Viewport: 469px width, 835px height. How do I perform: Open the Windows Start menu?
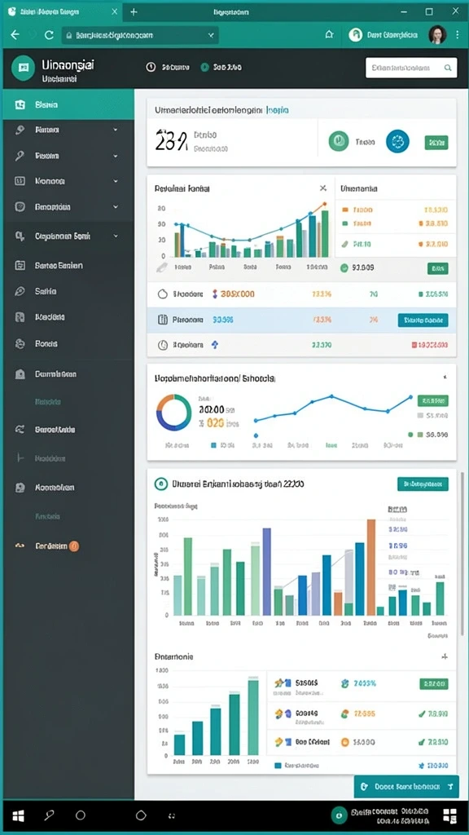point(18,815)
